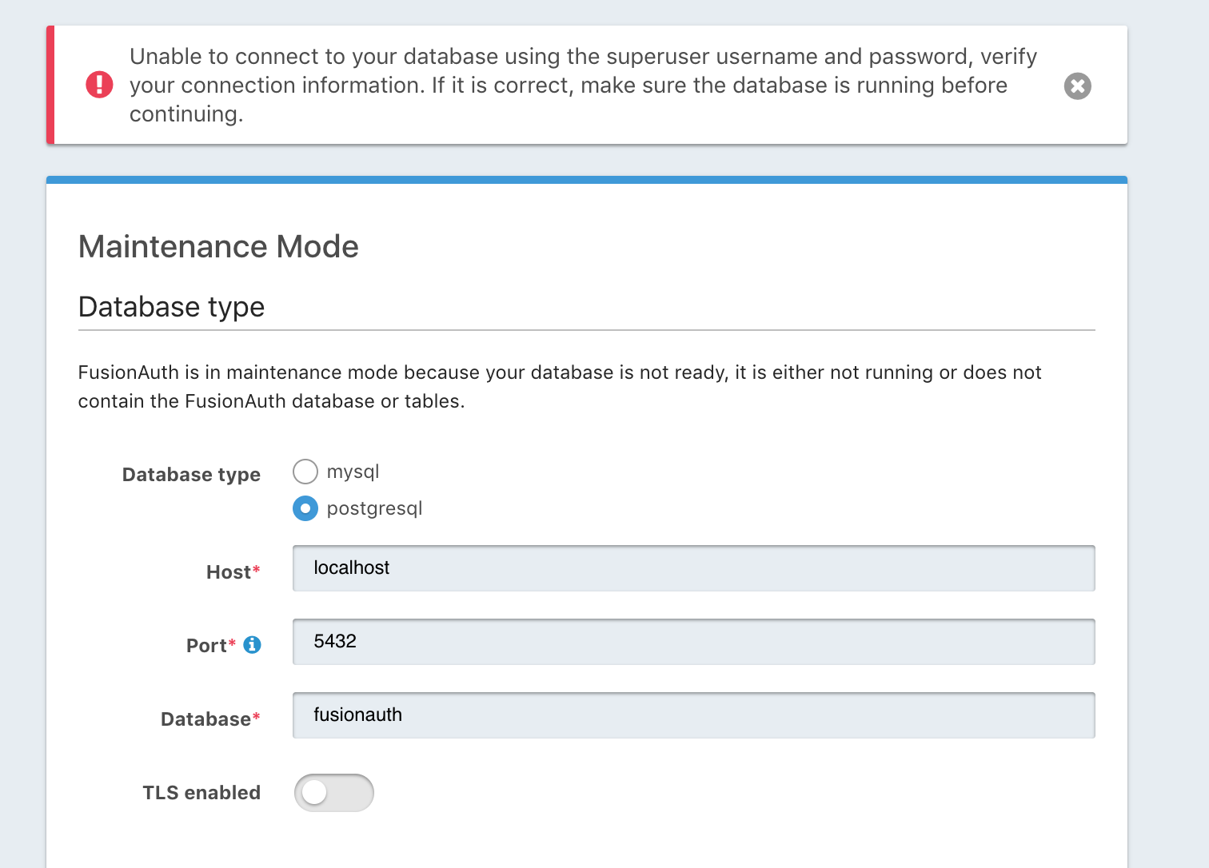Viewport: 1209px width, 868px height.
Task: Click the Port field label
Action: click(206, 645)
